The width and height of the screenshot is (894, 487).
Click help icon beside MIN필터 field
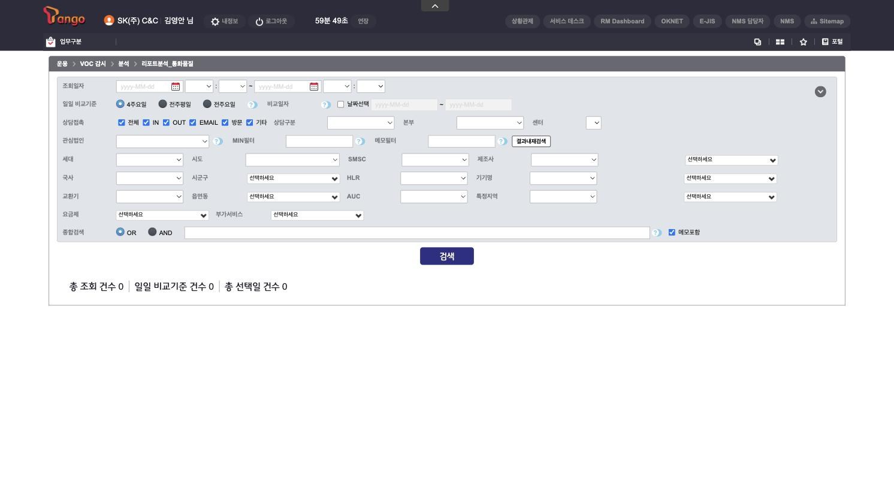click(360, 142)
